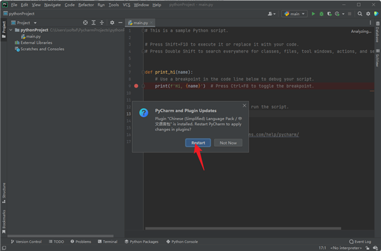Select main.py in the project tree
The image size is (381, 251).
31,36
